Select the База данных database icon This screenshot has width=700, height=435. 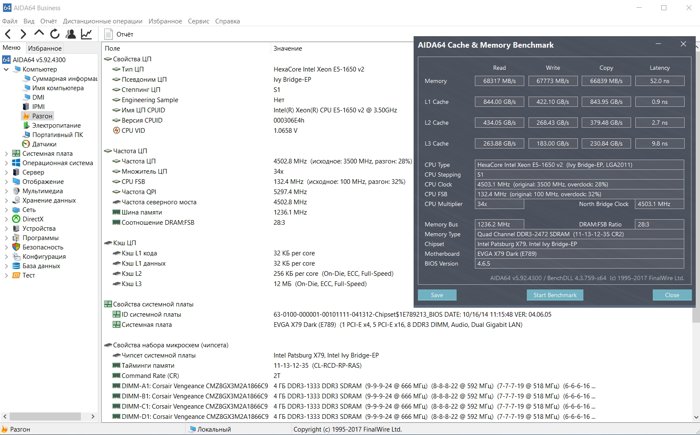click(x=16, y=266)
